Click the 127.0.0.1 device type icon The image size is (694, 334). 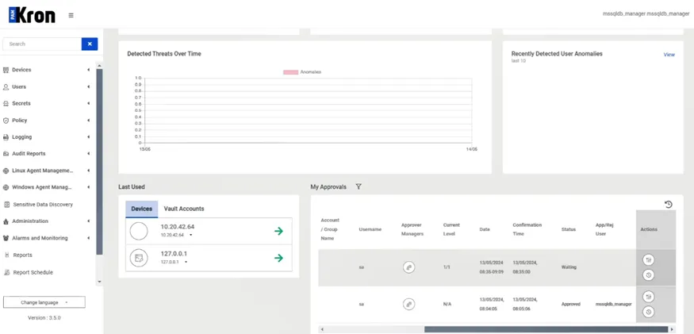139,258
